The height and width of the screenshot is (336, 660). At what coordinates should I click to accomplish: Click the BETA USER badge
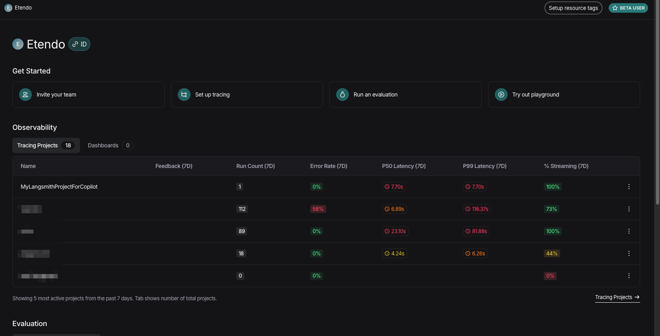coord(628,8)
